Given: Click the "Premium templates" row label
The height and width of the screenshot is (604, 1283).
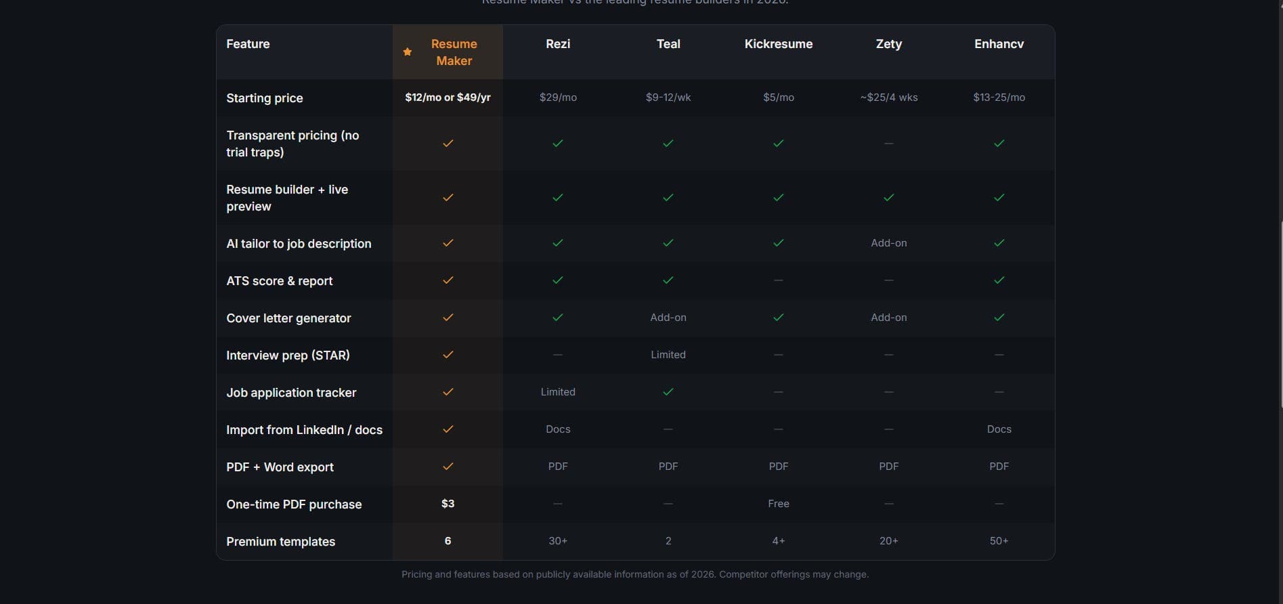Looking at the screenshot, I should point(280,542).
